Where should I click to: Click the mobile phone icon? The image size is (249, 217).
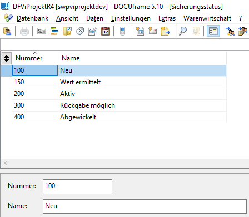(x=122, y=31)
